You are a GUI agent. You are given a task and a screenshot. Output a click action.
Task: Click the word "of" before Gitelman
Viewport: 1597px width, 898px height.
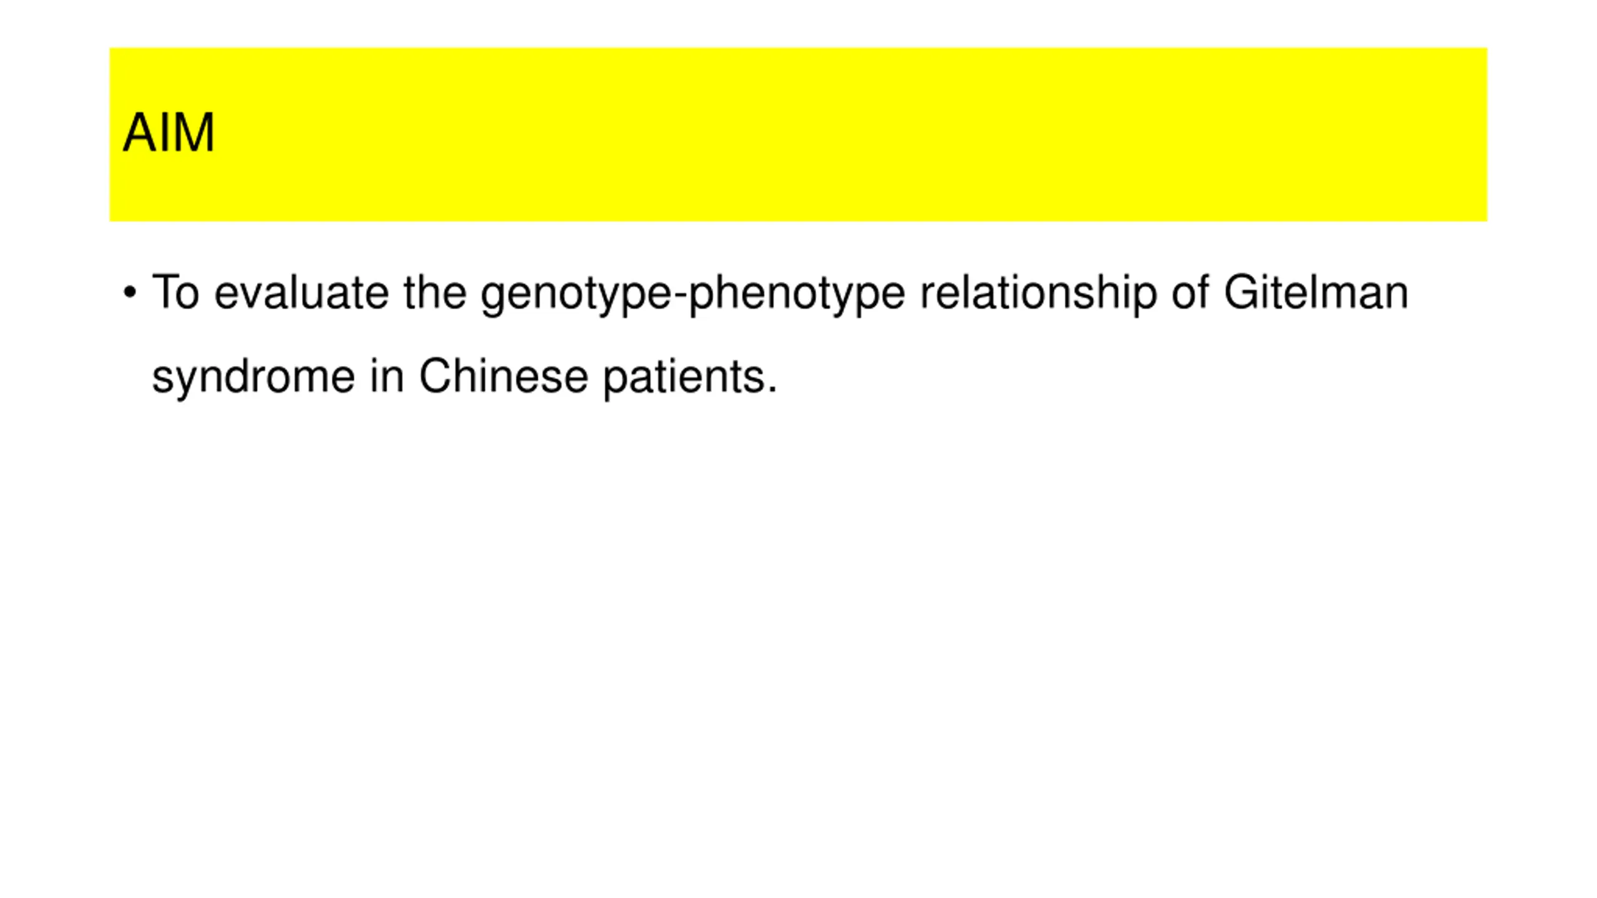coord(1190,292)
